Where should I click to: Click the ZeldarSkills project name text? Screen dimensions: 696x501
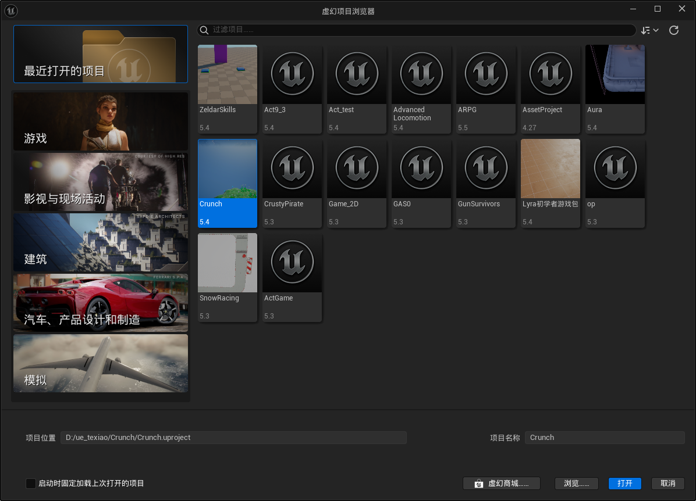(218, 109)
